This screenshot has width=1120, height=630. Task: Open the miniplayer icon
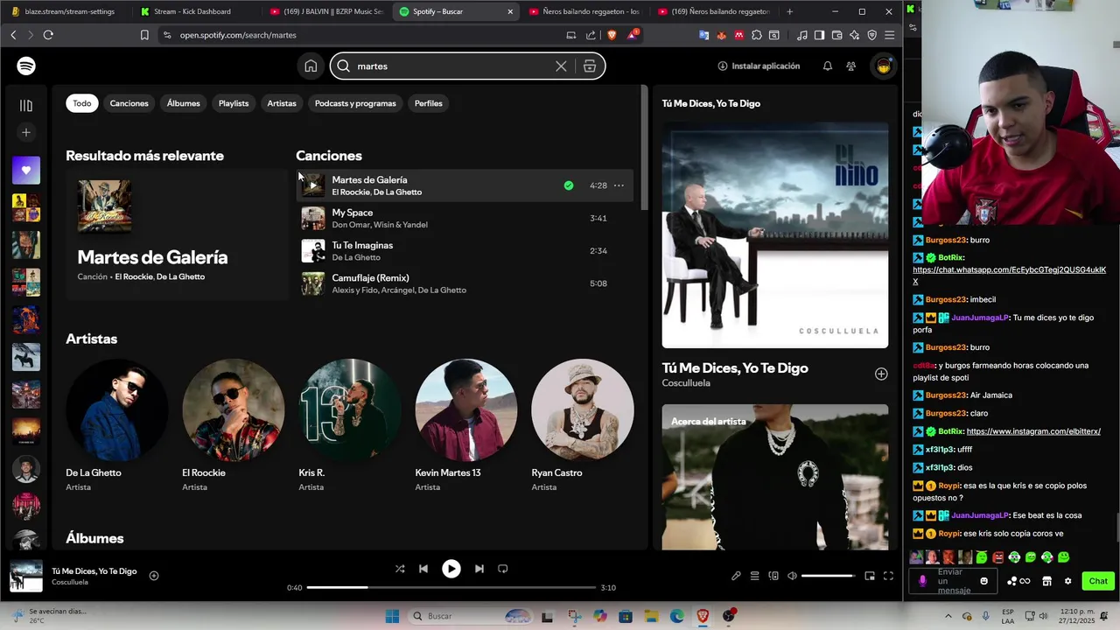[870, 576]
